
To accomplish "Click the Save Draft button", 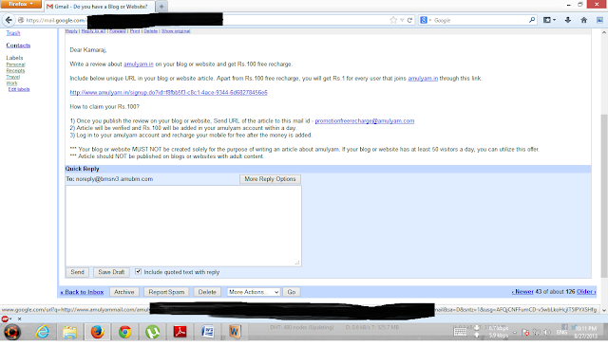I will point(111,272).
